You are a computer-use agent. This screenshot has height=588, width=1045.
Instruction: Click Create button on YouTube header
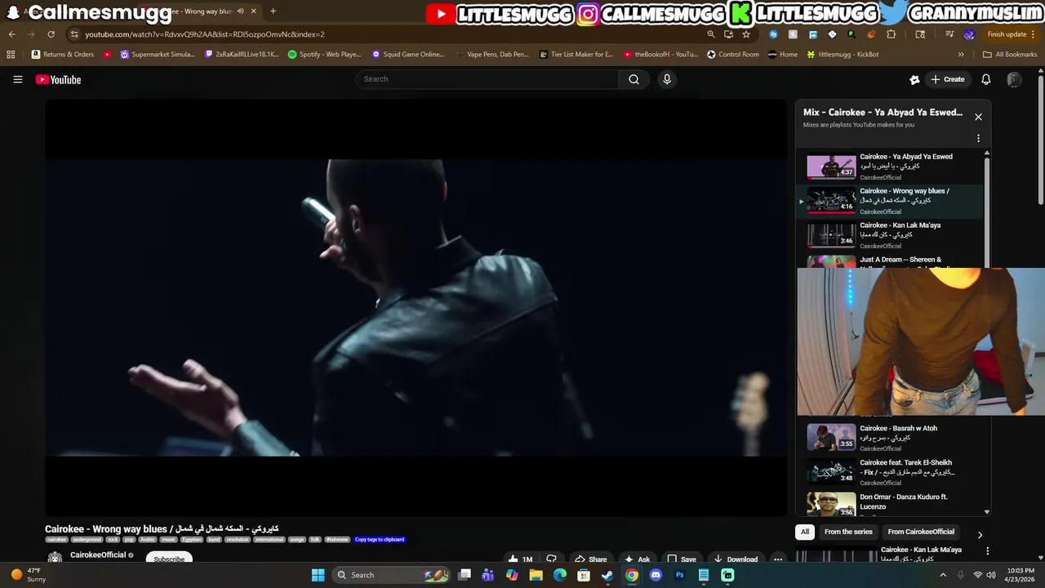coord(947,79)
